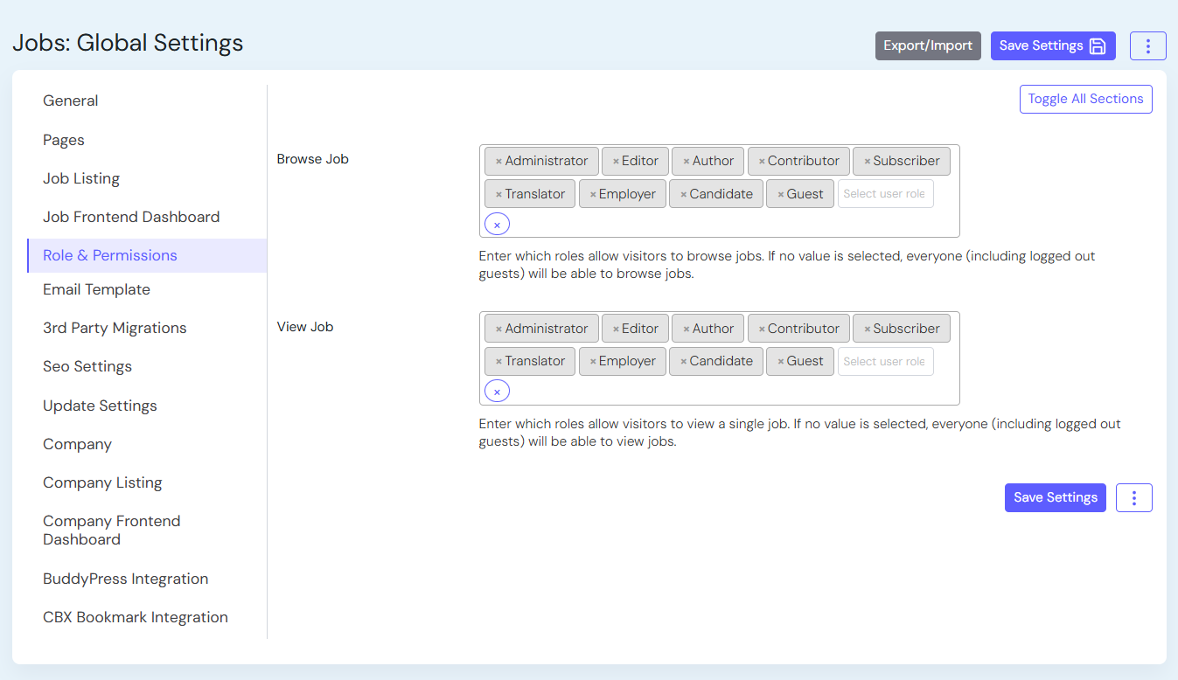Open bottom three-dot options menu
This screenshot has width=1178, height=680.
point(1133,497)
